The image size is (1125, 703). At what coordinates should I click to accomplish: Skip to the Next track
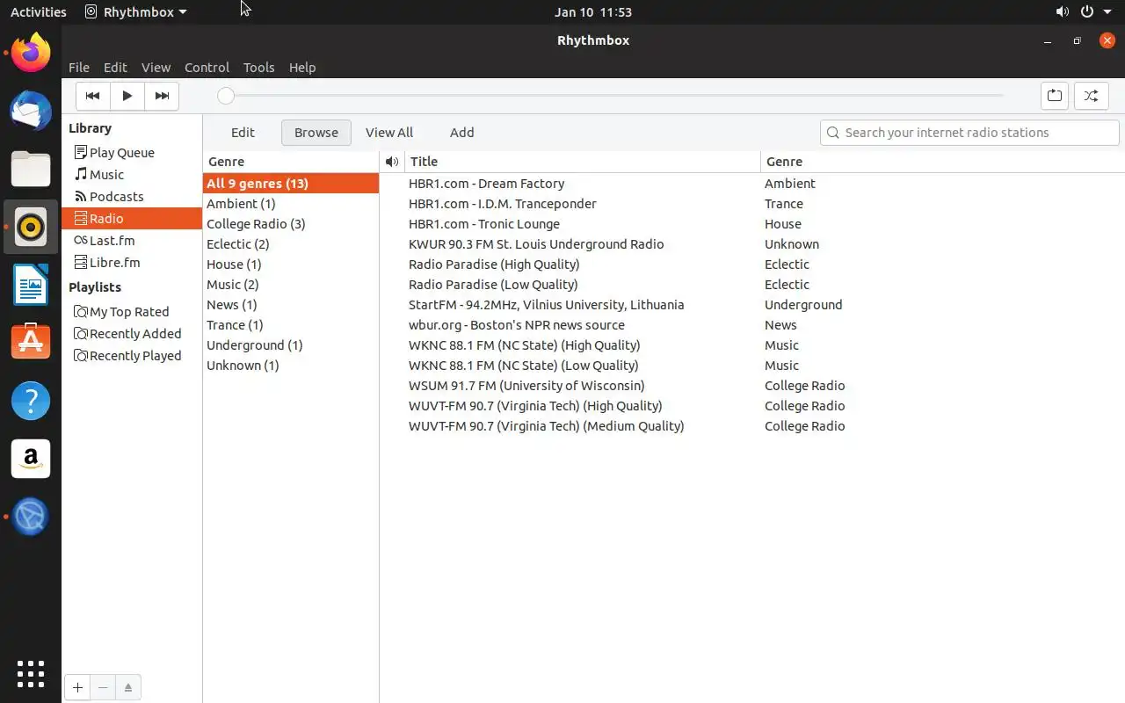(x=162, y=96)
